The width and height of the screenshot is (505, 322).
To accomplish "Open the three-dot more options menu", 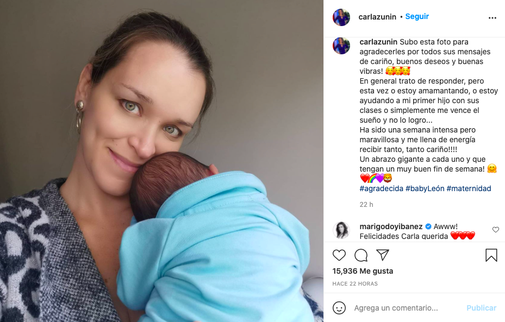I will click(492, 18).
